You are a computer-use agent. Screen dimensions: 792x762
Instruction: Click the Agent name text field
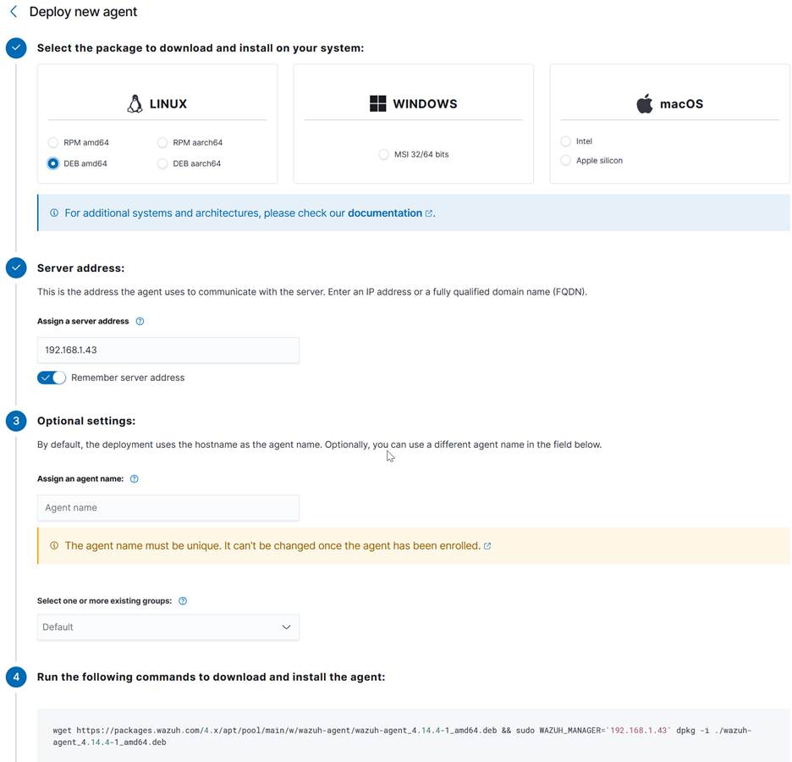pos(168,508)
